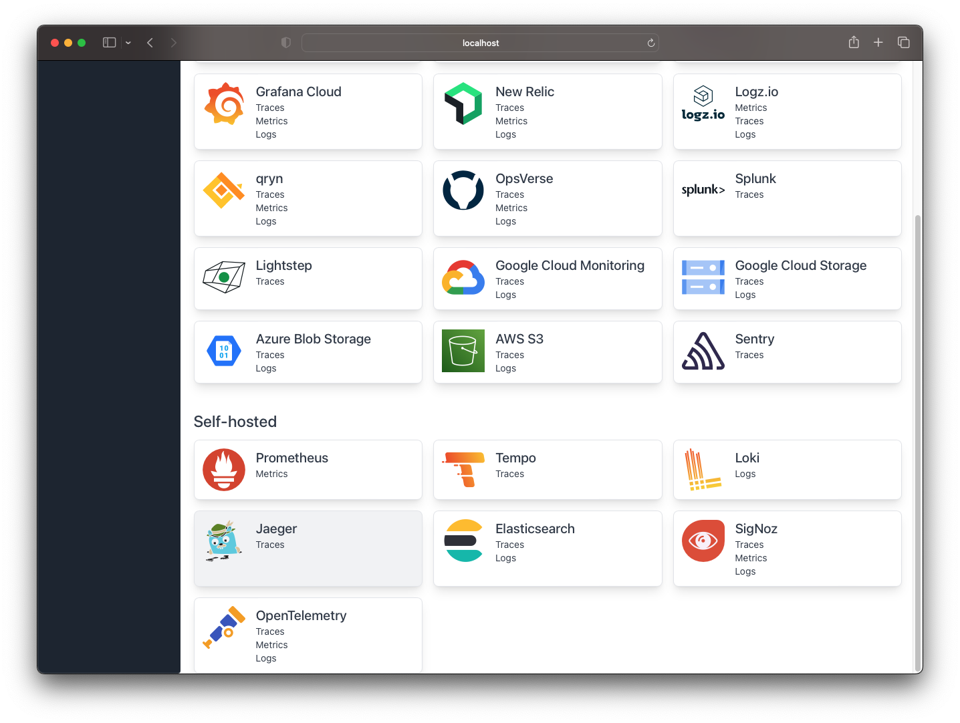Click the Google Cloud Monitoring title
Screen dimensions: 960x723
(570, 265)
